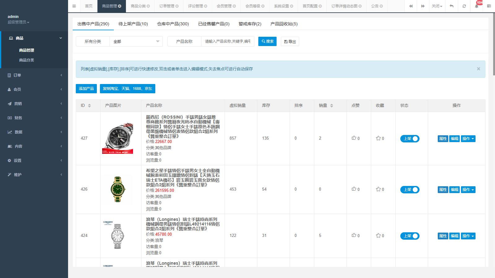Expand the 订单 sidebar menu
Screen dimensions: 495x278
[34, 75]
